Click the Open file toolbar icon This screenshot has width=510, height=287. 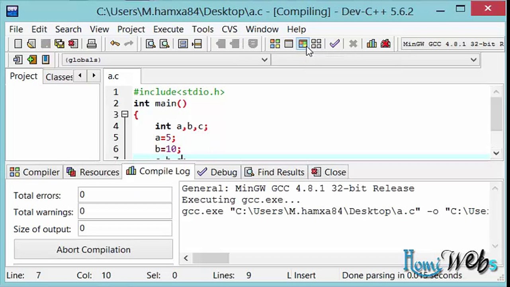(x=31, y=44)
